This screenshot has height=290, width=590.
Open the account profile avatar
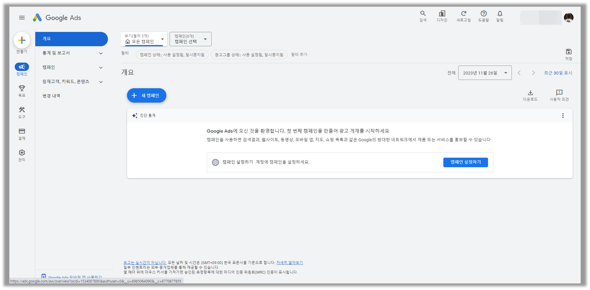click(x=569, y=17)
